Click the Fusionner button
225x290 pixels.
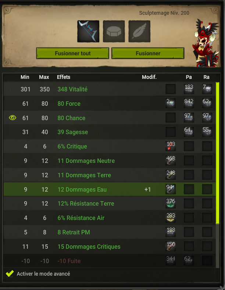pyautogui.click(x=148, y=53)
